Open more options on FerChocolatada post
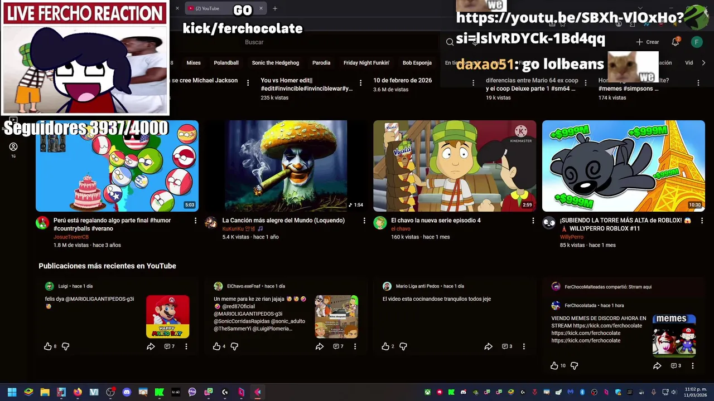714x401 pixels. [x=693, y=366]
